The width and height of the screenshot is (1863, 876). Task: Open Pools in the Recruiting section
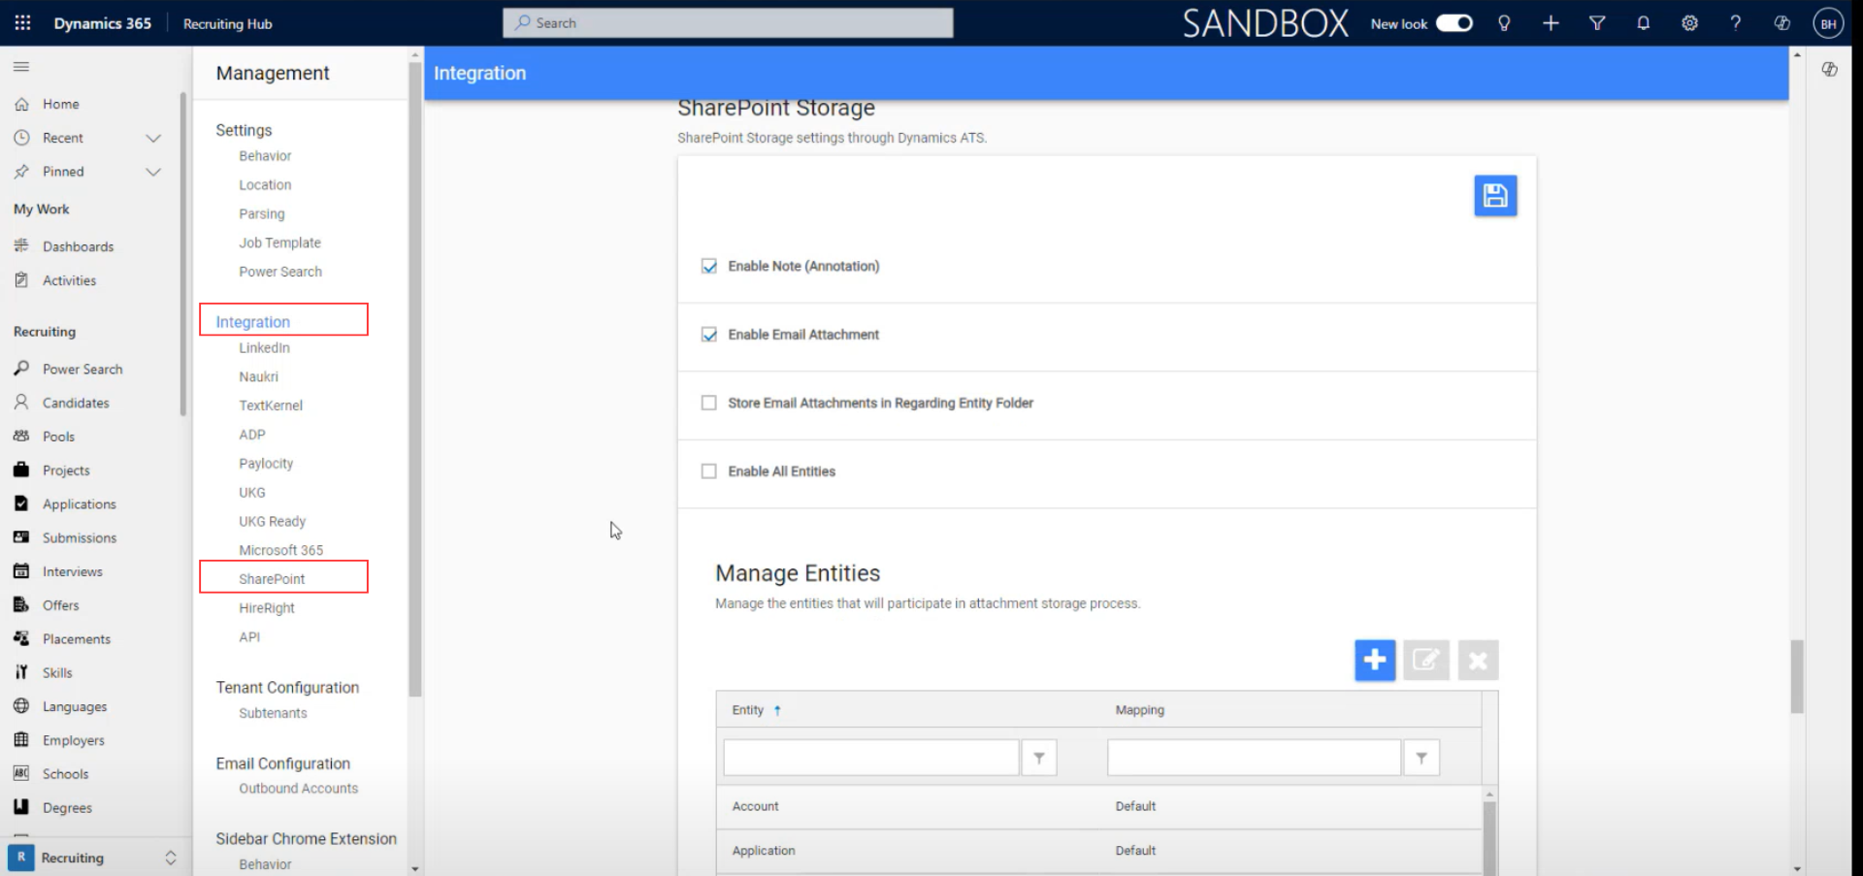[x=58, y=437]
